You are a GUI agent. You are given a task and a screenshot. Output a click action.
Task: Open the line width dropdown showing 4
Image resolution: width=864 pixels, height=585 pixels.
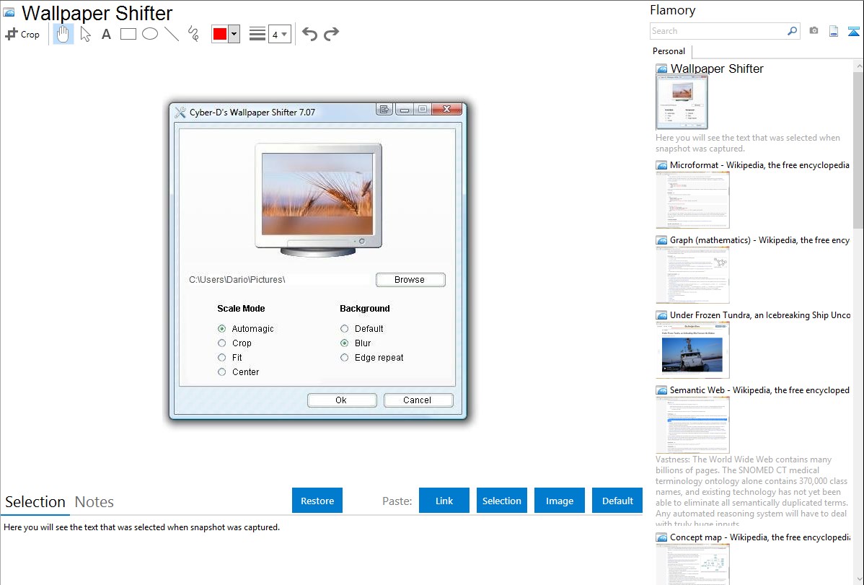click(x=279, y=34)
